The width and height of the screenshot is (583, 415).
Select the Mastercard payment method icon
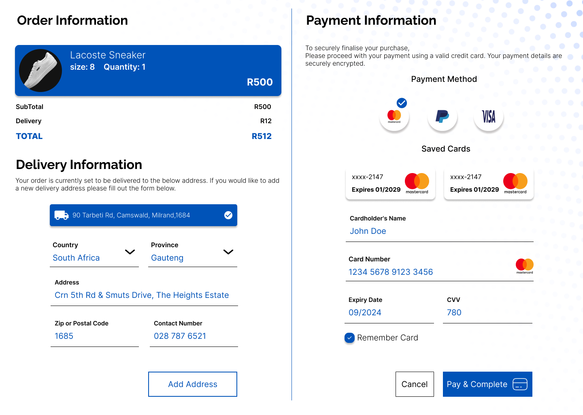394,117
